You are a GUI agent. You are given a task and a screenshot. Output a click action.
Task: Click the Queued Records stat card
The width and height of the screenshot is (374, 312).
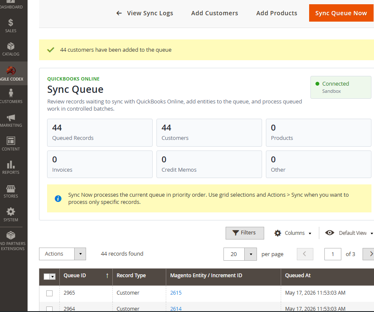100,133
